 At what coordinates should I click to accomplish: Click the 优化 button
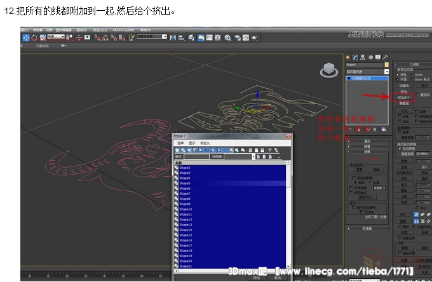coord(404,111)
